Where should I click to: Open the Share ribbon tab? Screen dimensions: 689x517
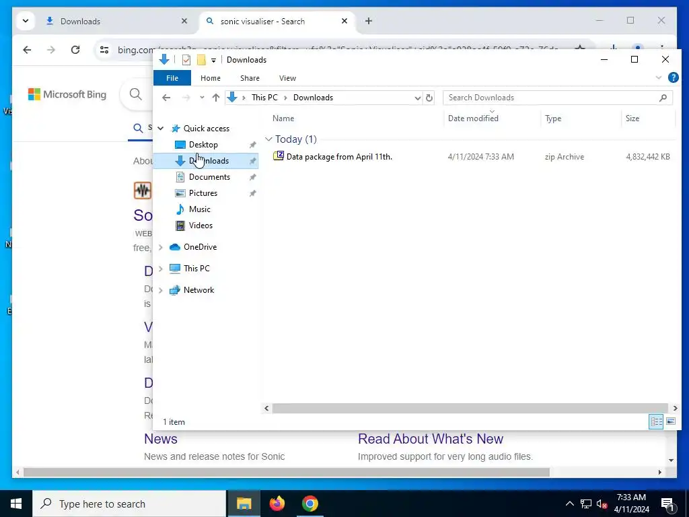point(250,78)
